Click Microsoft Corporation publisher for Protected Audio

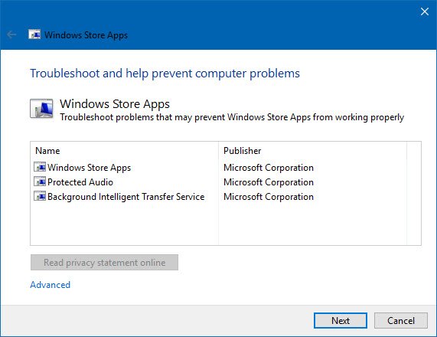(x=269, y=182)
